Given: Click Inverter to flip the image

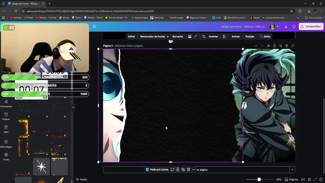Looking at the screenshot, I should 213,37.
